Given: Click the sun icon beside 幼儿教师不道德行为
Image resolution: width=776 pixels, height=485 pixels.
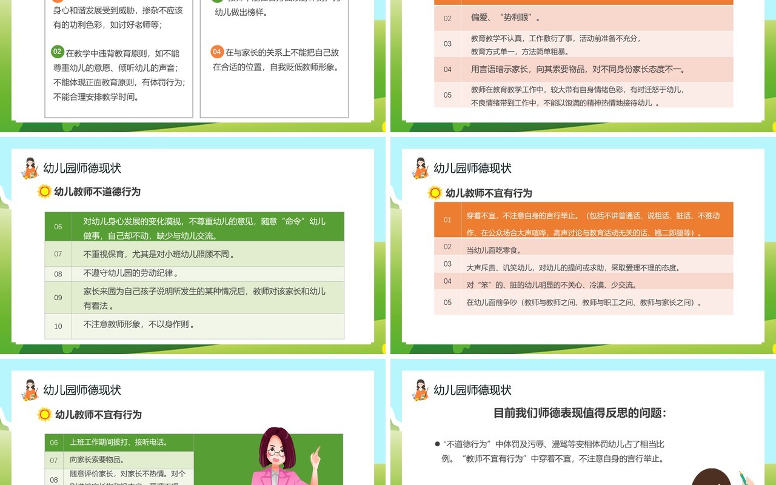Looking at the screenshot, I should 44,192.
